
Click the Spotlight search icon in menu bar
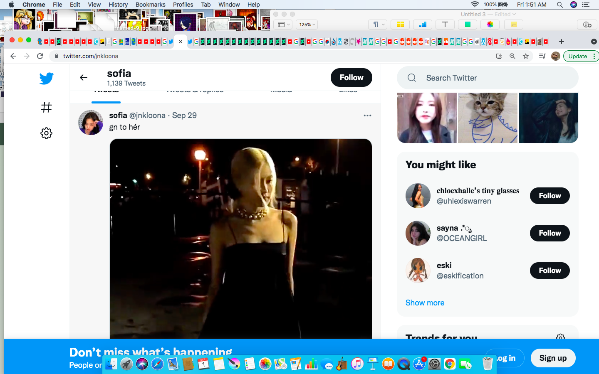click(560, 5)
